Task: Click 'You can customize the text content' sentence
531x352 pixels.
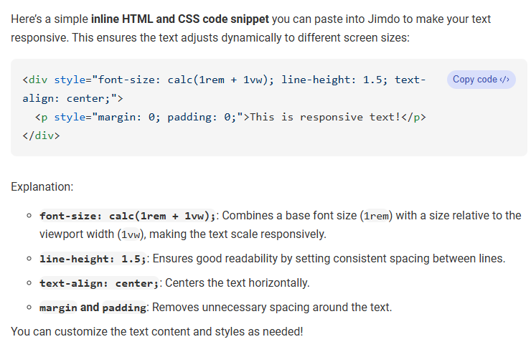Action: click(x=157, y=332)
